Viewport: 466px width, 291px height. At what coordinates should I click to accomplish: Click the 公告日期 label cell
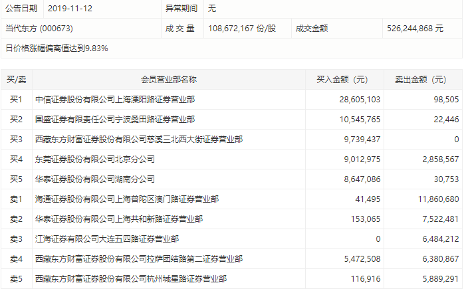(x=21, y=9)
